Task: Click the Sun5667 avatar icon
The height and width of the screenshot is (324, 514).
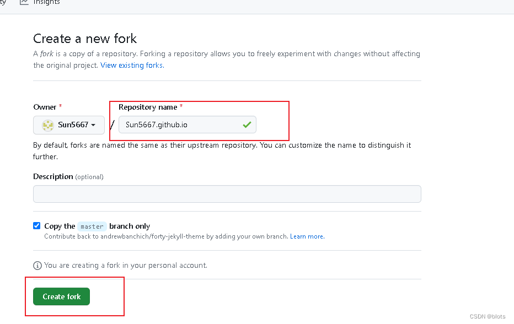Action: pos(47,125)
